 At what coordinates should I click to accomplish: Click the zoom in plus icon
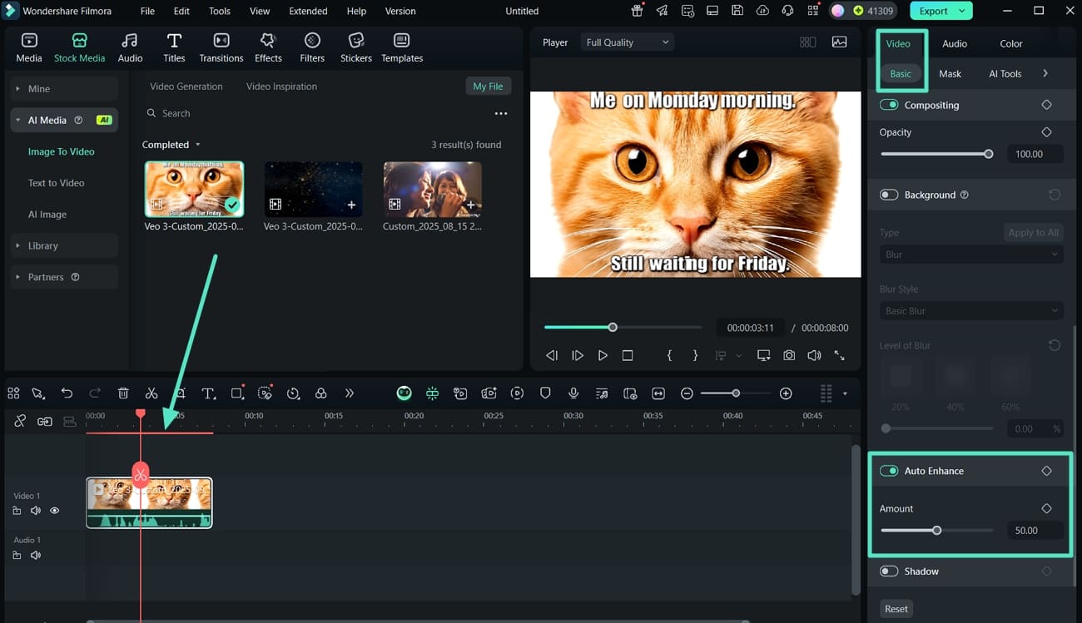(x=786, y=393)
